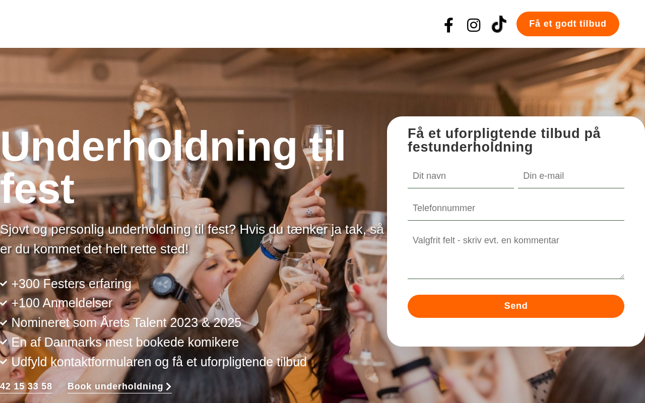The height and width of the screenshot is (403, 645).
Task: Open the Facebook icon link
Action: 448,25
